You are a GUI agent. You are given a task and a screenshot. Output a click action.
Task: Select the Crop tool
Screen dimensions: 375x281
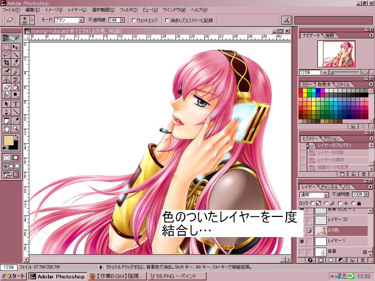pos(7,63)
